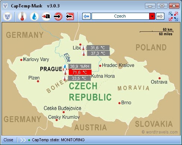Minimize the CapTemp Mask window
182x145 pixels.
(150, 6)
